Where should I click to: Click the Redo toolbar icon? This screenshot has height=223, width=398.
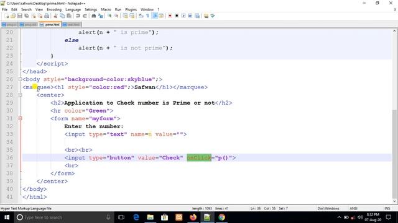coord(85,16)
